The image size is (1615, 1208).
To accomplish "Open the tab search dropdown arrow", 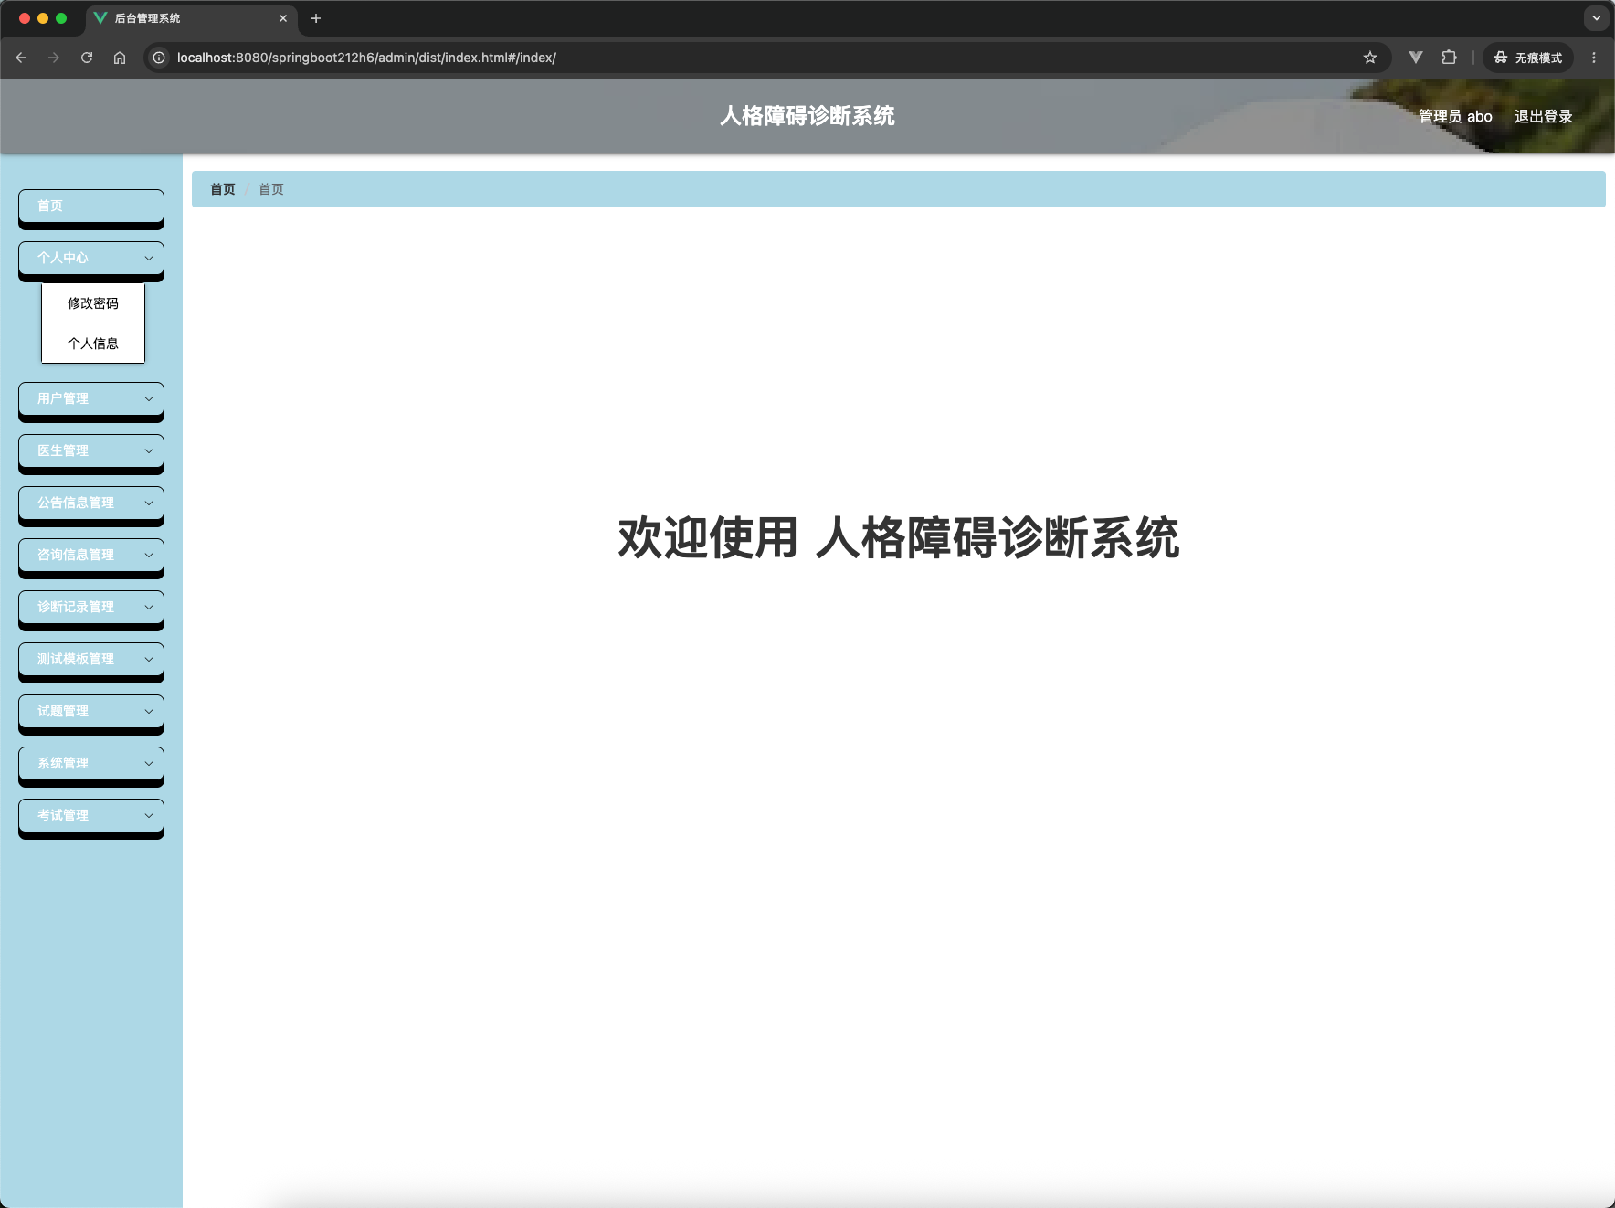I will tap(1597, 18).
